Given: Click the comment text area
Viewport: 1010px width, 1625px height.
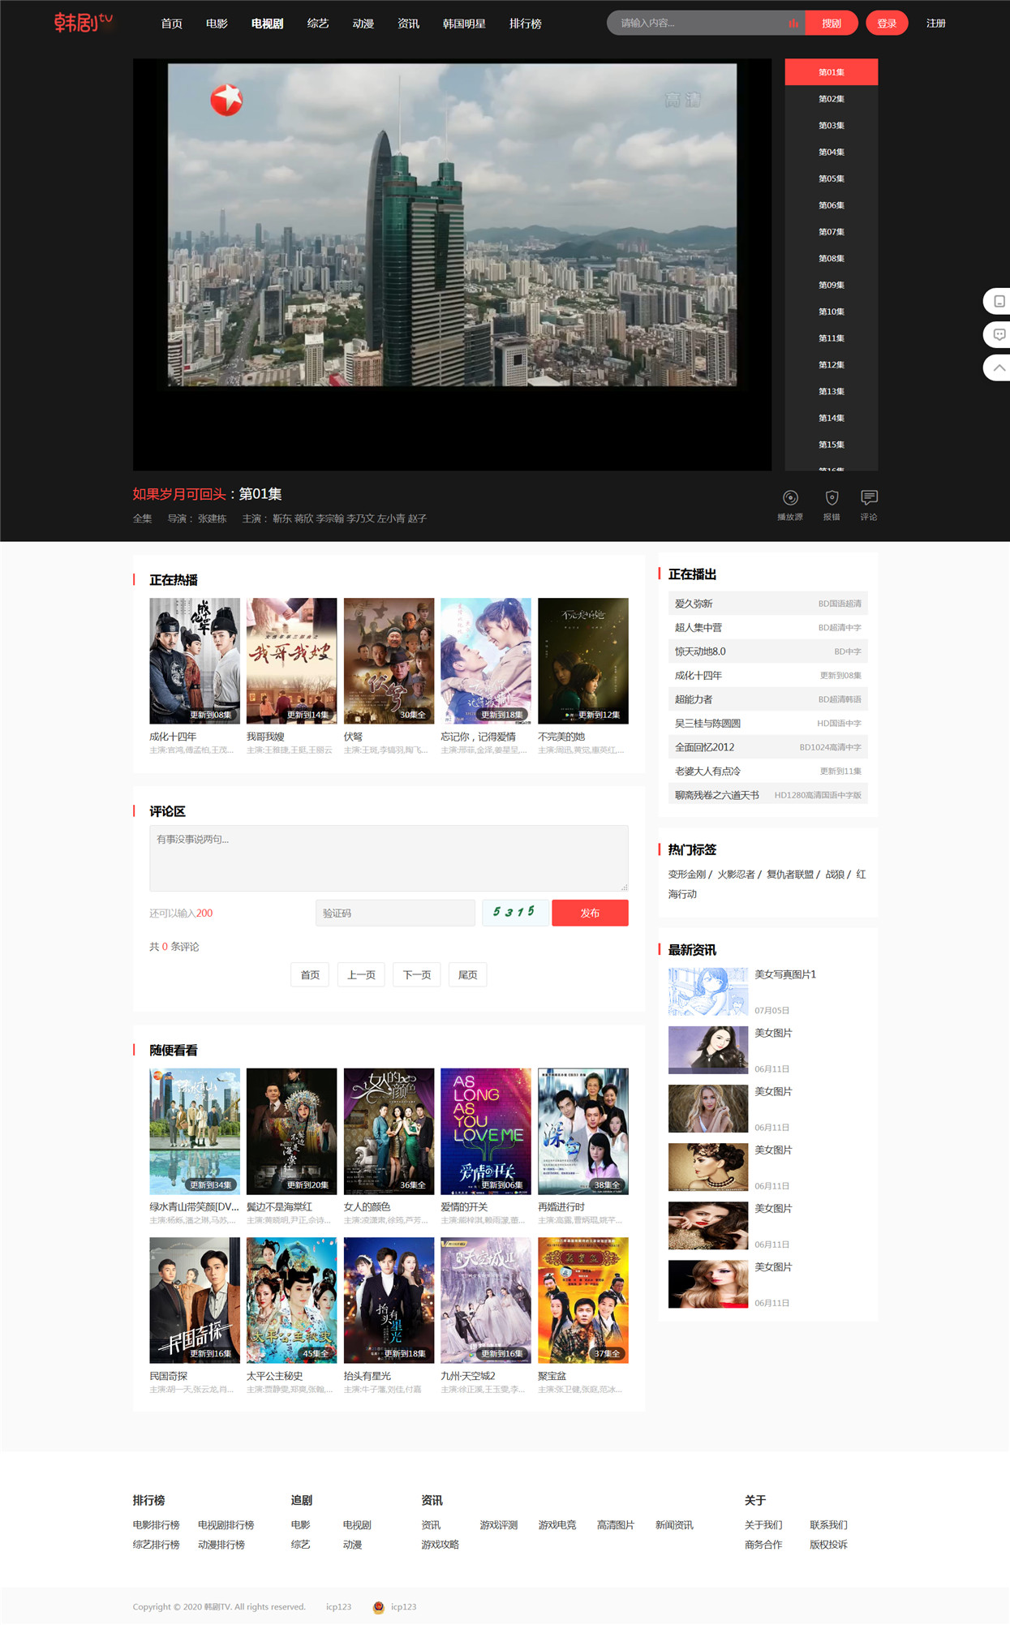Looking at the screenshot, I should point(389,858).
